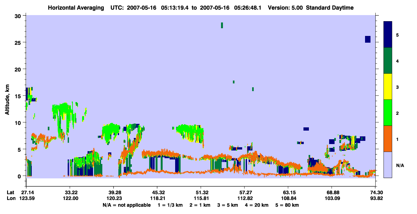417x214 pixels.
Task: Click latitude value 27.14
Action: 26,193
